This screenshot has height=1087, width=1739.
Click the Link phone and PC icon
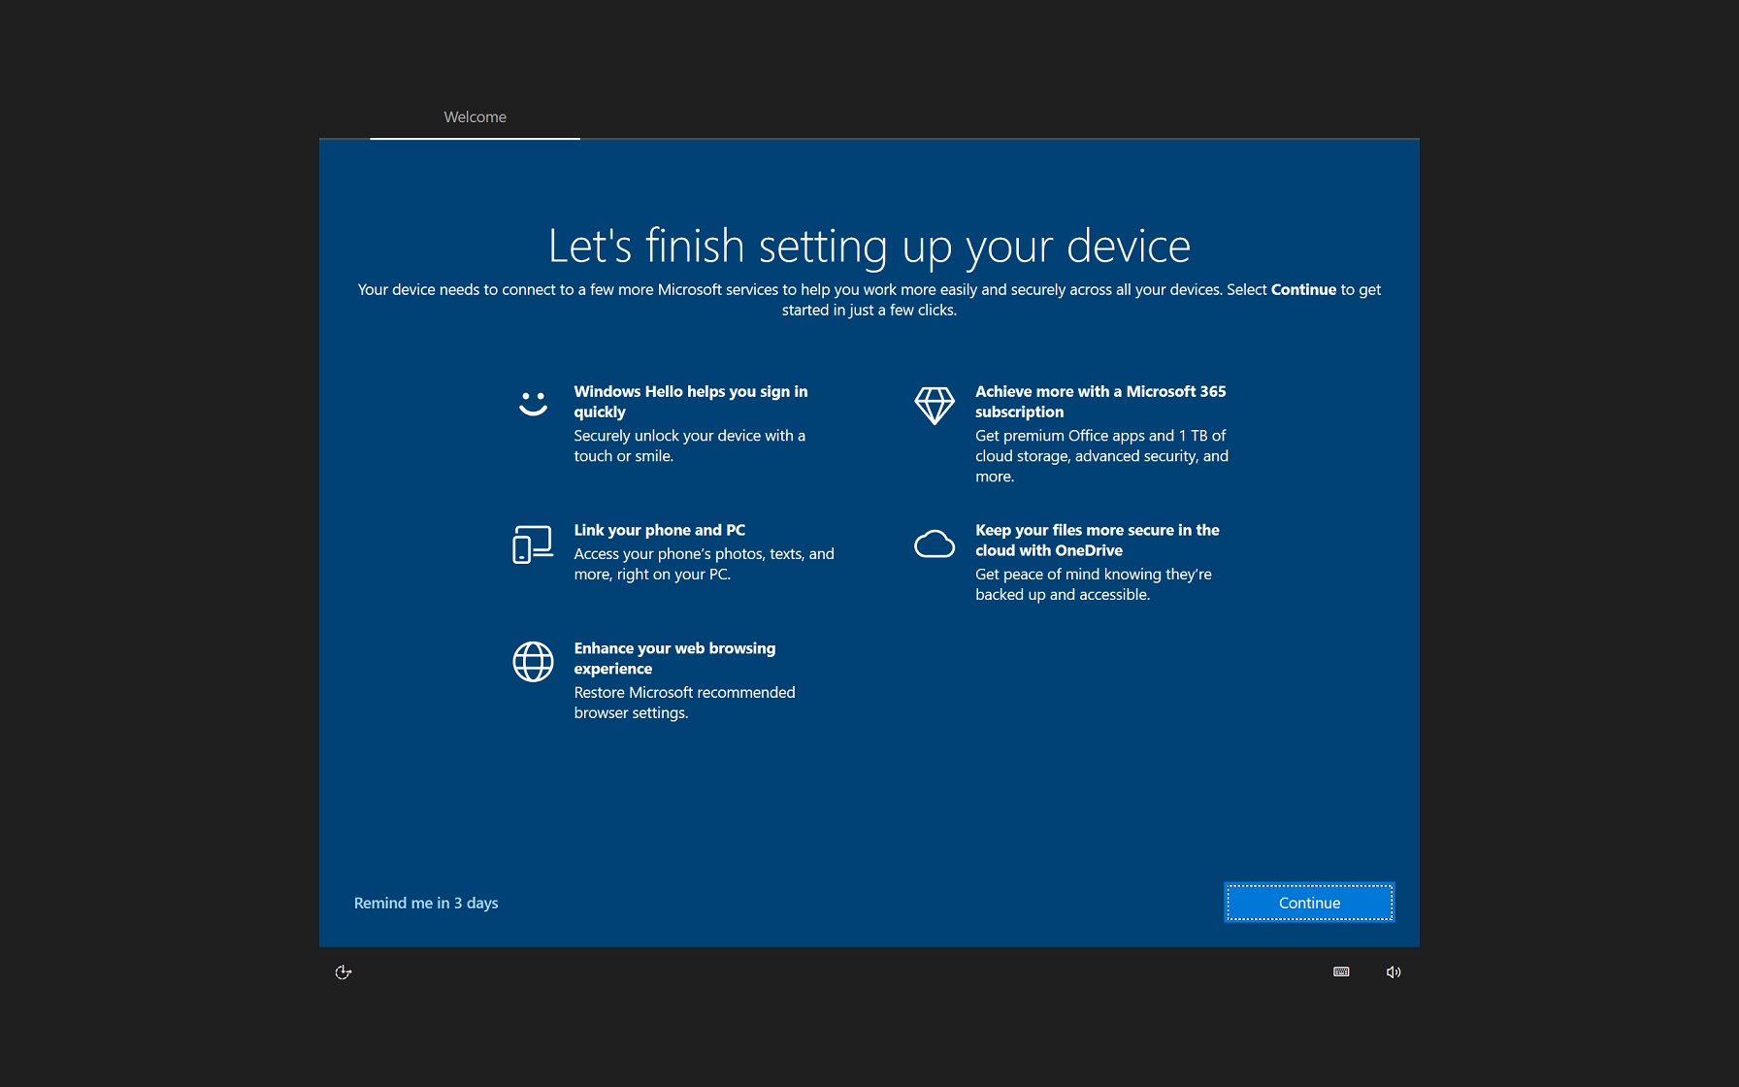tap(533, 543)
